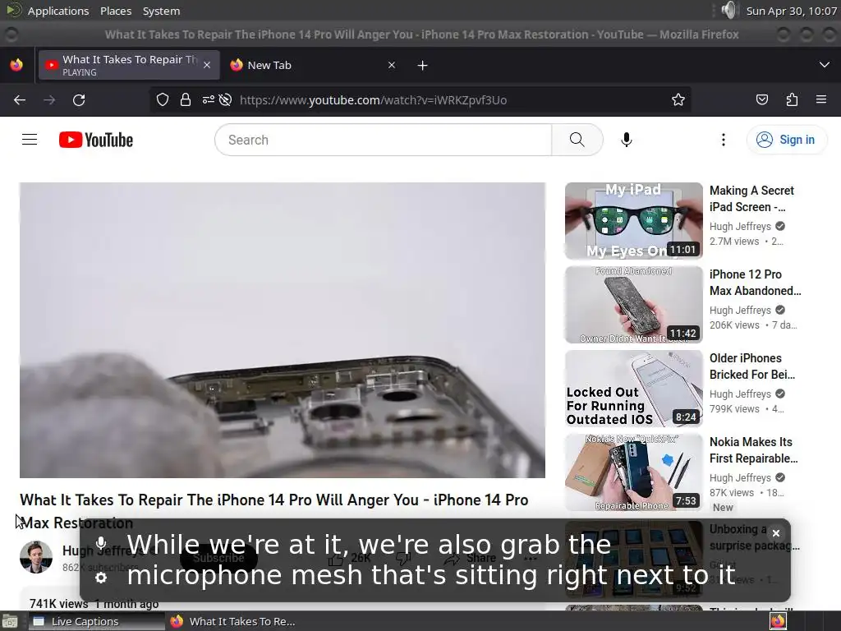Click the padlock site info icon
Screen dimensions: 841x631
tap(186, 99)
